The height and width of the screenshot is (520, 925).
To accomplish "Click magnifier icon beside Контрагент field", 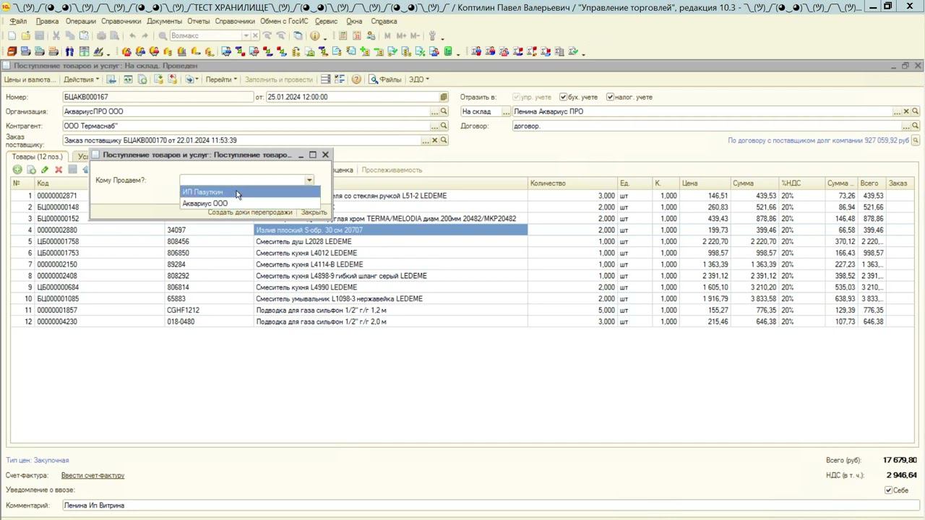I will pyautogui.click(x=444, y=126).
